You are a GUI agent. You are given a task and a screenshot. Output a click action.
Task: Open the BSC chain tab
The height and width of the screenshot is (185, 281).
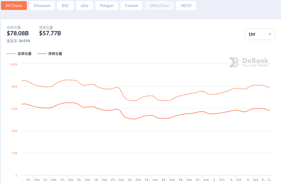tap(65, 6)
